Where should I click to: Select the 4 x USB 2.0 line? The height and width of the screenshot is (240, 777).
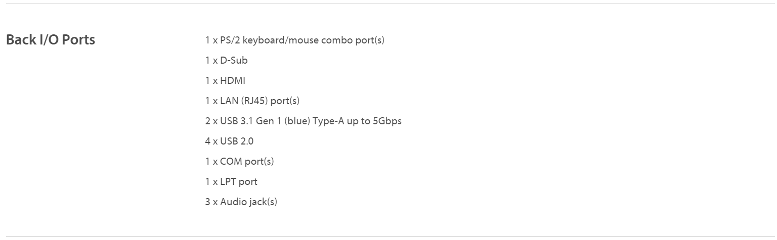pos(229,141)
